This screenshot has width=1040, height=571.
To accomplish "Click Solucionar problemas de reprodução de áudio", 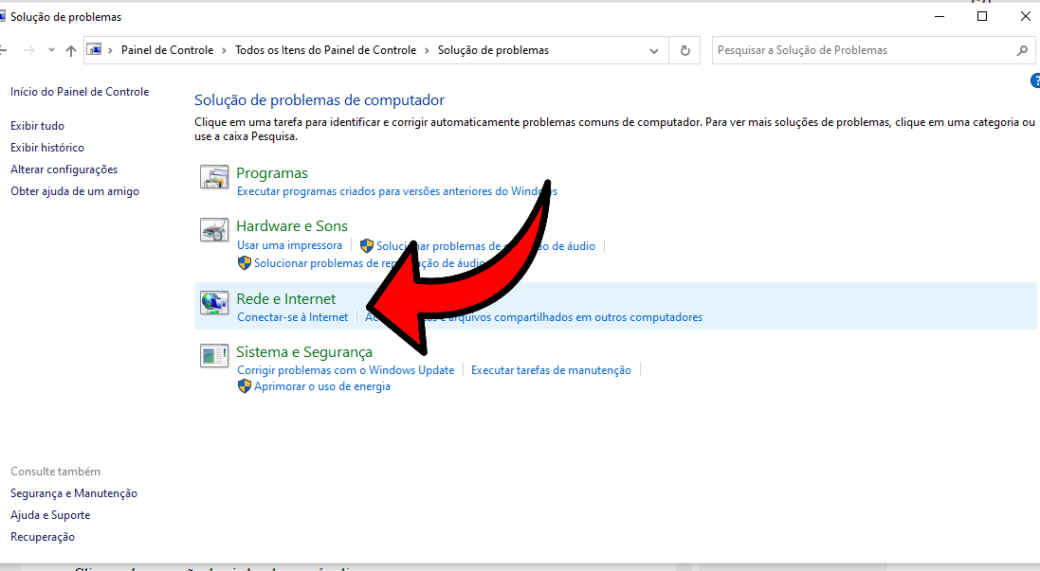I will click(370, 263).
